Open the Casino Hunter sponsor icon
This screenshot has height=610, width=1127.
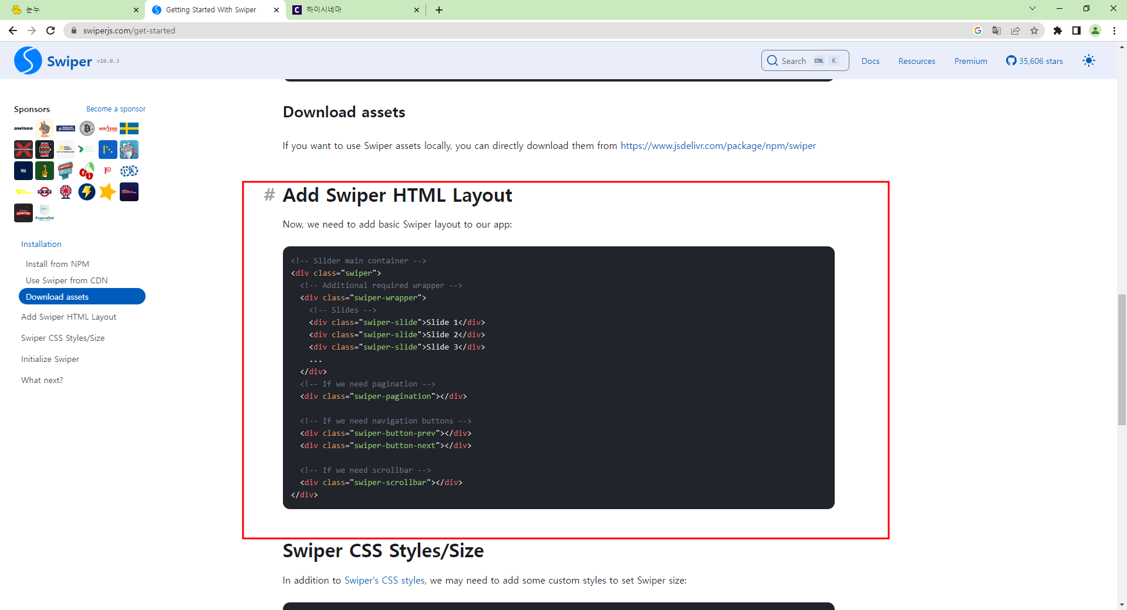(x=23, y=213)
